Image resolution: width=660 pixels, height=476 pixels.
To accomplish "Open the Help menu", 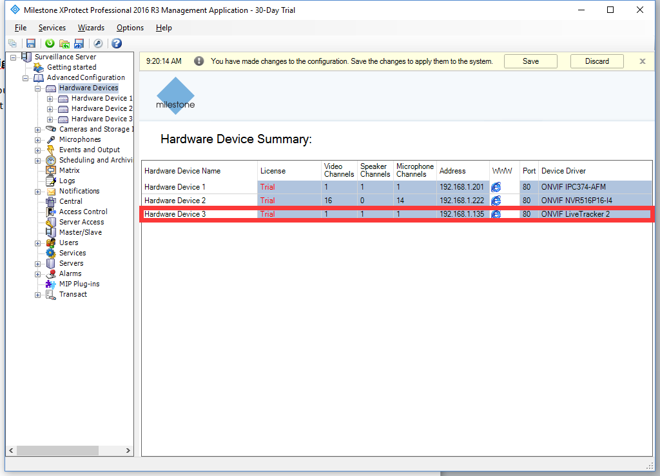I will [164, 28].
